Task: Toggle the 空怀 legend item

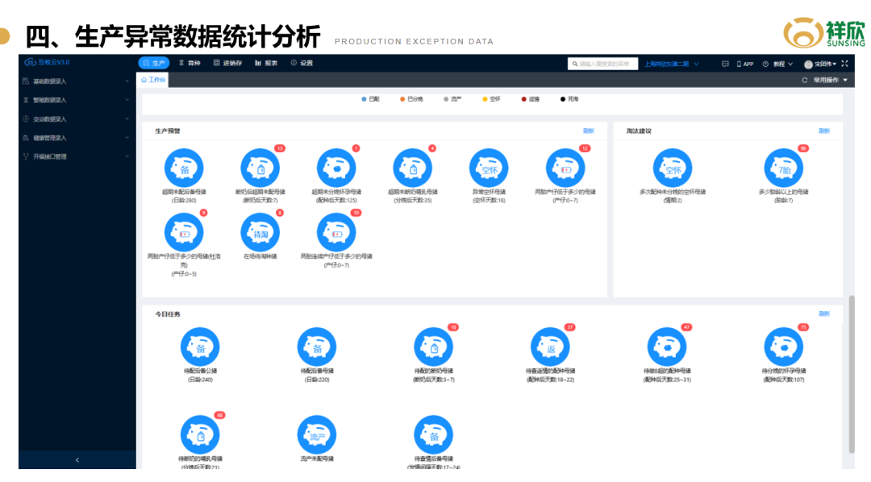Action: pos(492,99)
